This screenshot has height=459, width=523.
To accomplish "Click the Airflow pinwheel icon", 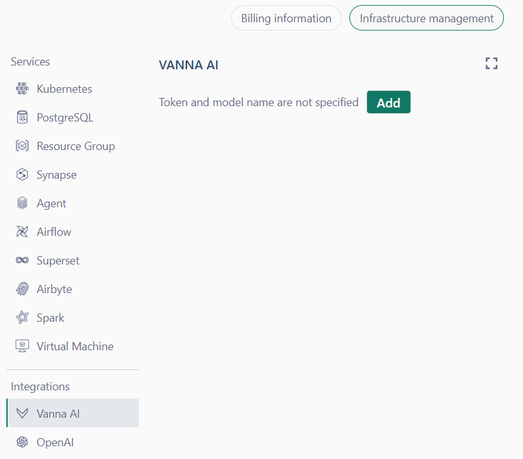I will point(22,231).
